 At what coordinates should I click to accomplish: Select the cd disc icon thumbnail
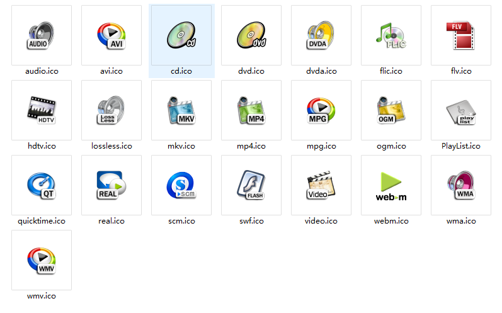[x=181, y=35]
